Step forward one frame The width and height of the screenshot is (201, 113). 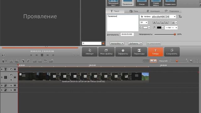click(47, 55)
